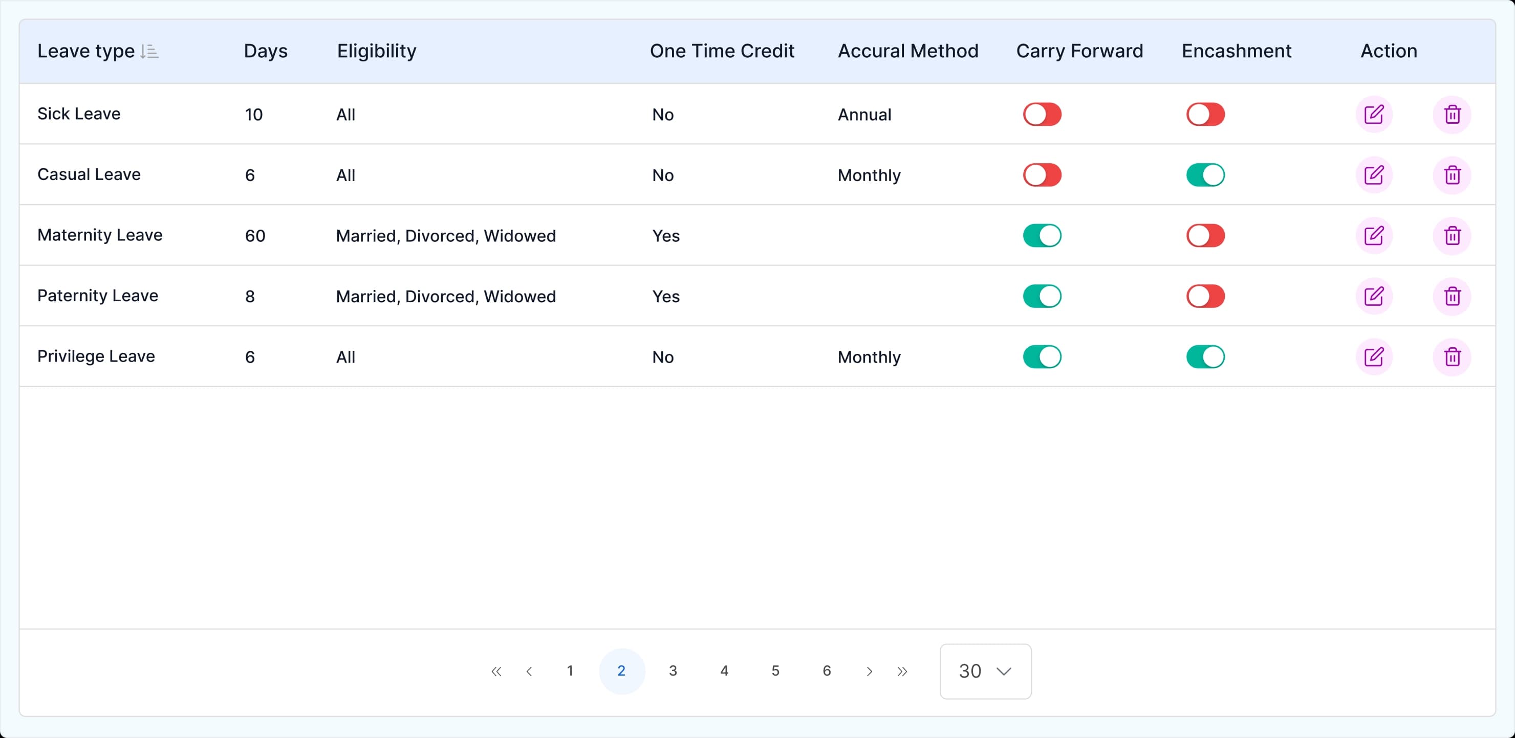This screenshot has width=1515, height=738.
Task: Select the Maternity Leave row name
Action: (100, 235)
